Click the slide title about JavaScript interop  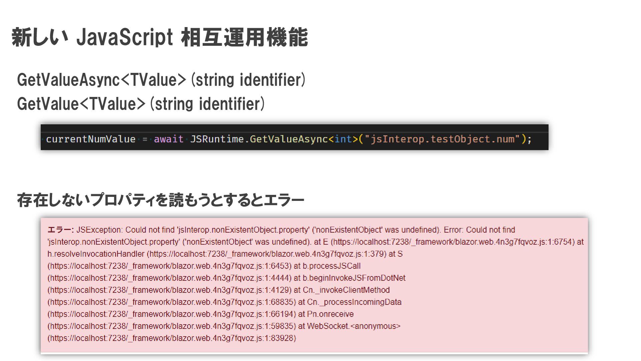pyautogui.click(x=160, y=37)
